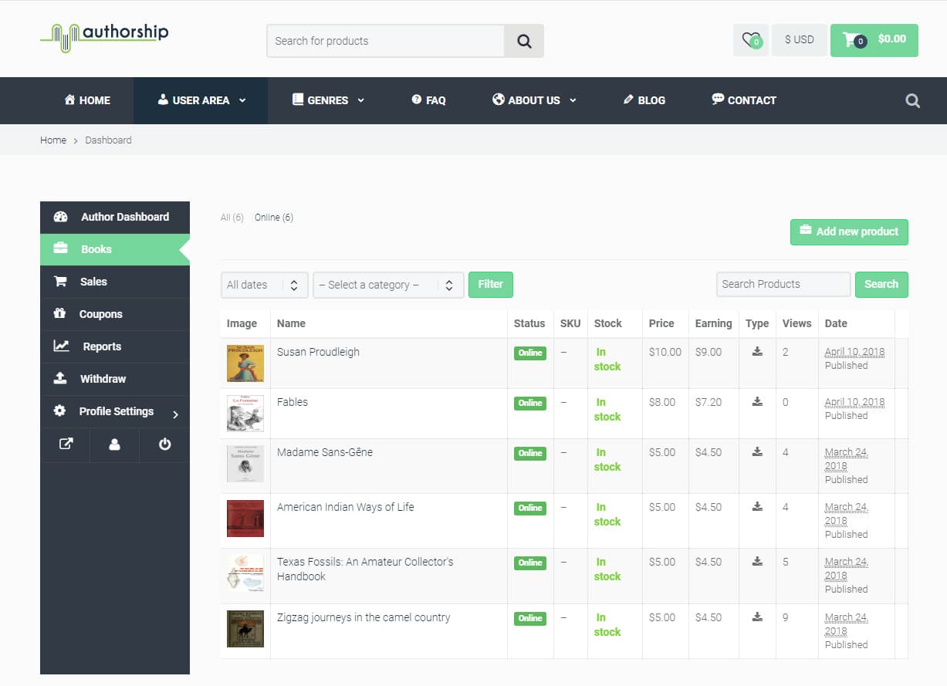This screenshot has width=947, height=686.
Task: Toggle the Online status badge for Fables
Action: pos(529,403)
